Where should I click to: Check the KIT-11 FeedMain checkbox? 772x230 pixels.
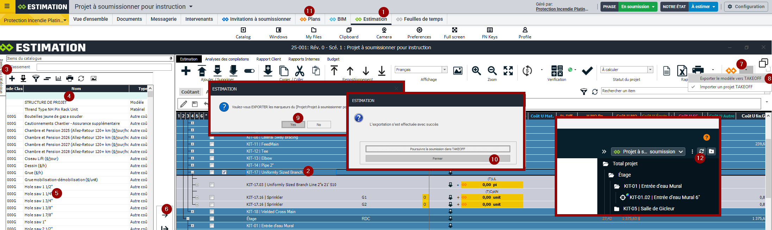212,144
